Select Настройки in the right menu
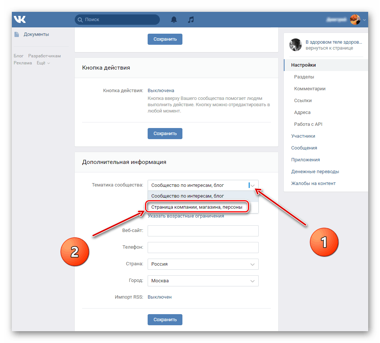The image size is (380, 343). (326, 65)
